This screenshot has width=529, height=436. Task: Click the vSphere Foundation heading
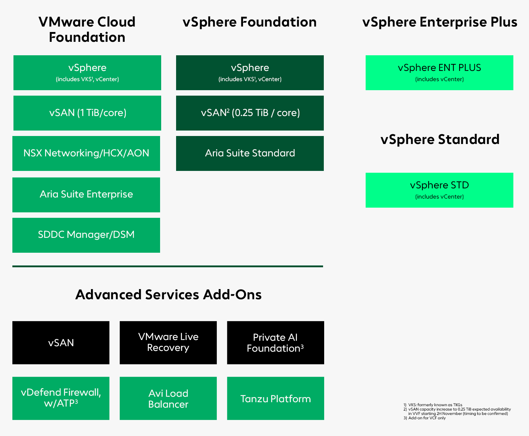point(250,22)
